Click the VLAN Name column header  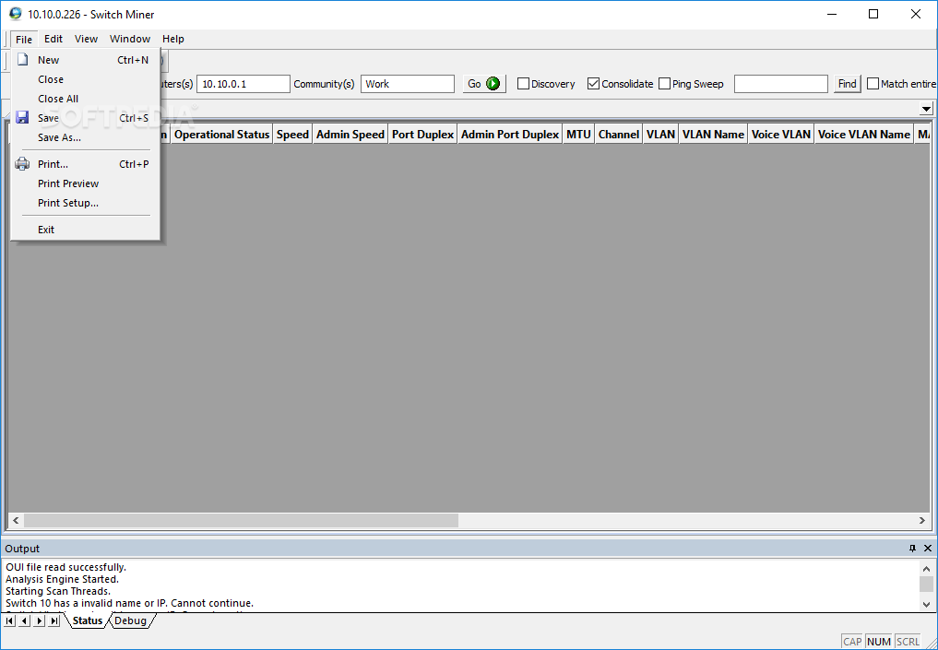pos(713,135)
